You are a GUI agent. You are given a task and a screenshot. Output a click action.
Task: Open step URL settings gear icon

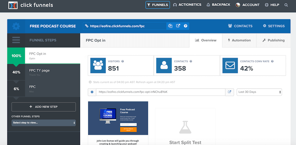tap(92, 92)
